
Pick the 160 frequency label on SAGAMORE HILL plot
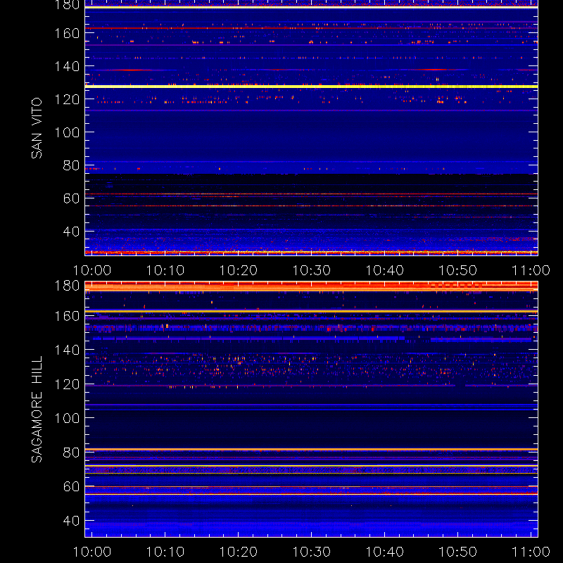[x=67, y=316]
